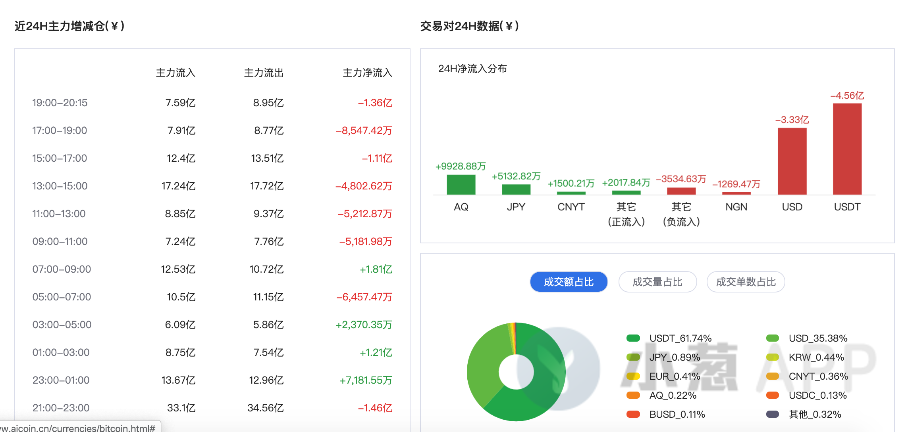Click the USDT axis label
This screenshot has height=432, width=906.
tap(847, 207)
